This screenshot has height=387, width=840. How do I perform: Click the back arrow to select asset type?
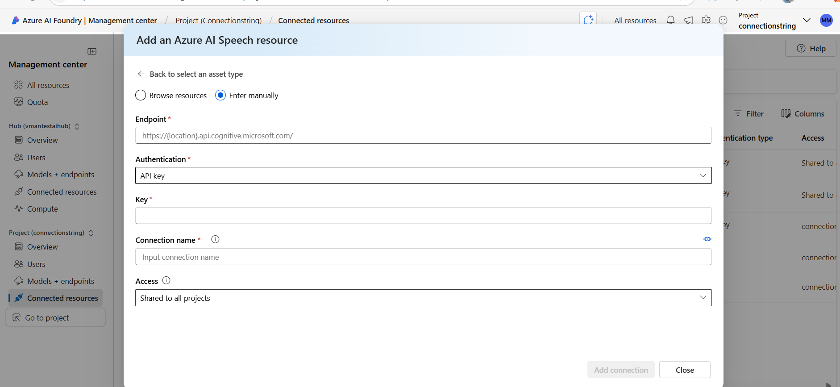pos(141,74)
